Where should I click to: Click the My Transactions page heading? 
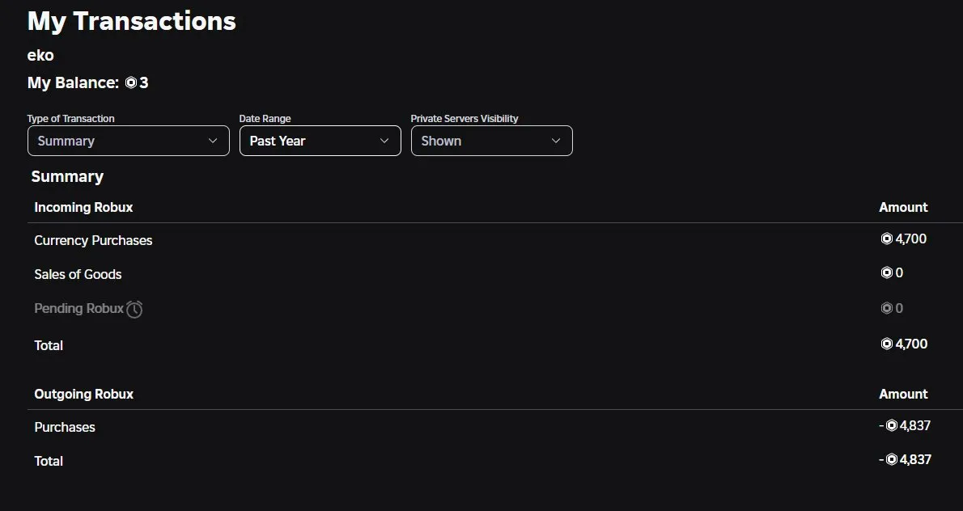point(132,22)
